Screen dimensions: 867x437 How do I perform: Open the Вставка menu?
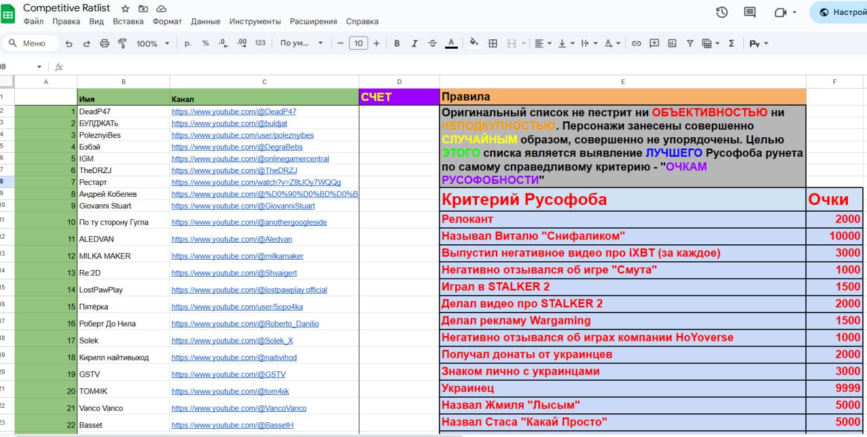[128, 22]
